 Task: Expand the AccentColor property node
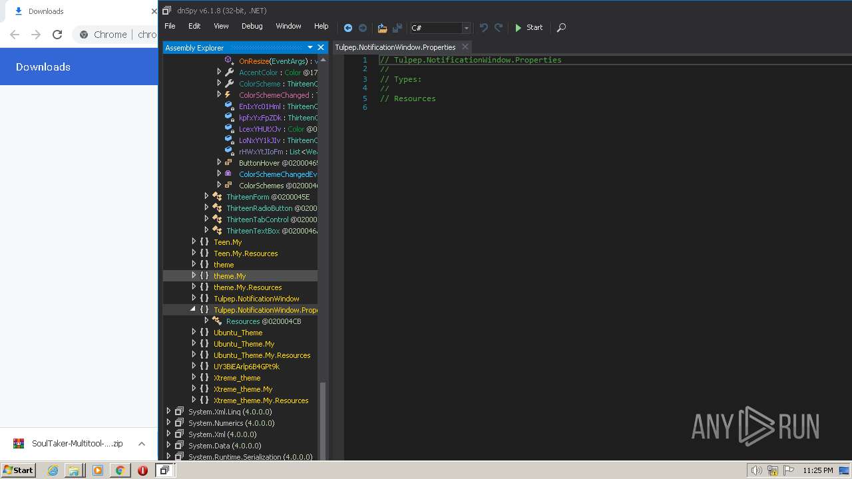pyautogui.click(x=219, y=72)
